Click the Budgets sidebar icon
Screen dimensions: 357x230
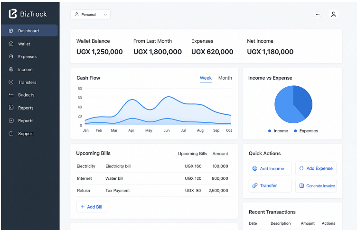click(x=11, y=95)
